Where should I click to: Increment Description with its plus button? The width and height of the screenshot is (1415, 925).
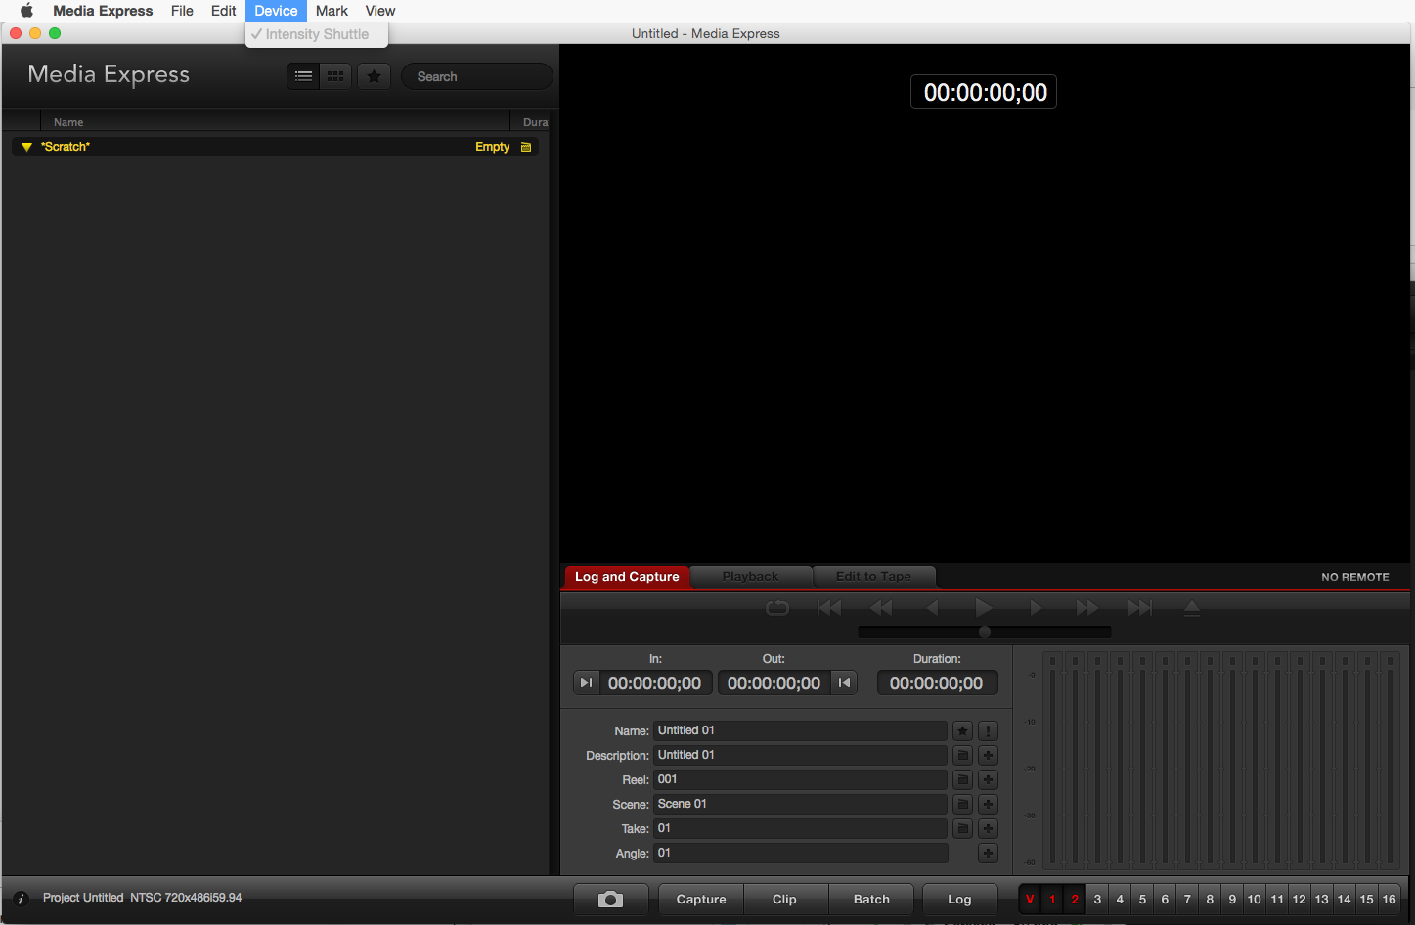point(989,755)
